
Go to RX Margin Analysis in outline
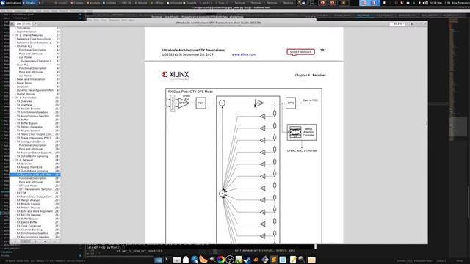29,200
